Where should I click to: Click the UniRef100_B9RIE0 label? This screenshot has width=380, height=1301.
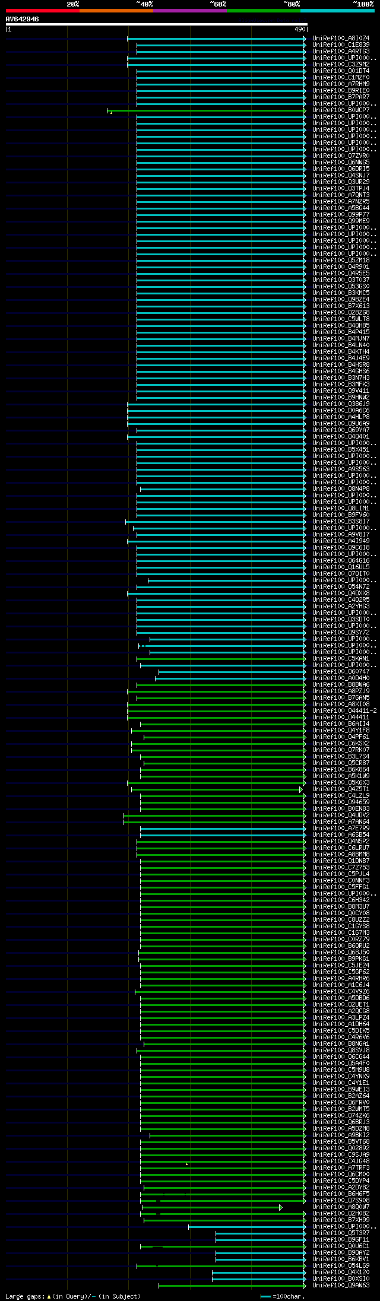pyautogui.click(x=341, y=91)
